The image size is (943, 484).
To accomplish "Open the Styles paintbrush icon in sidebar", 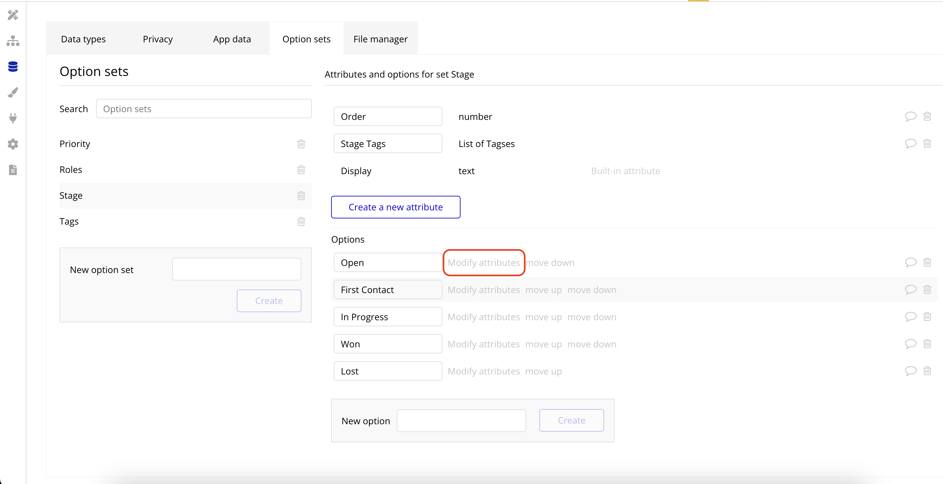I will pos(13,92).
